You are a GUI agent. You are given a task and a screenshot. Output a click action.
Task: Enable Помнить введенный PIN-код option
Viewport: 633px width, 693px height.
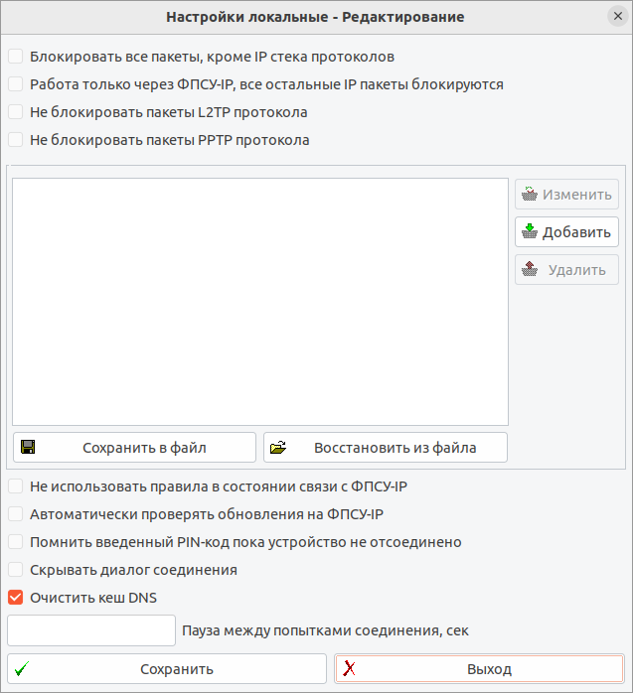[15, 542]
